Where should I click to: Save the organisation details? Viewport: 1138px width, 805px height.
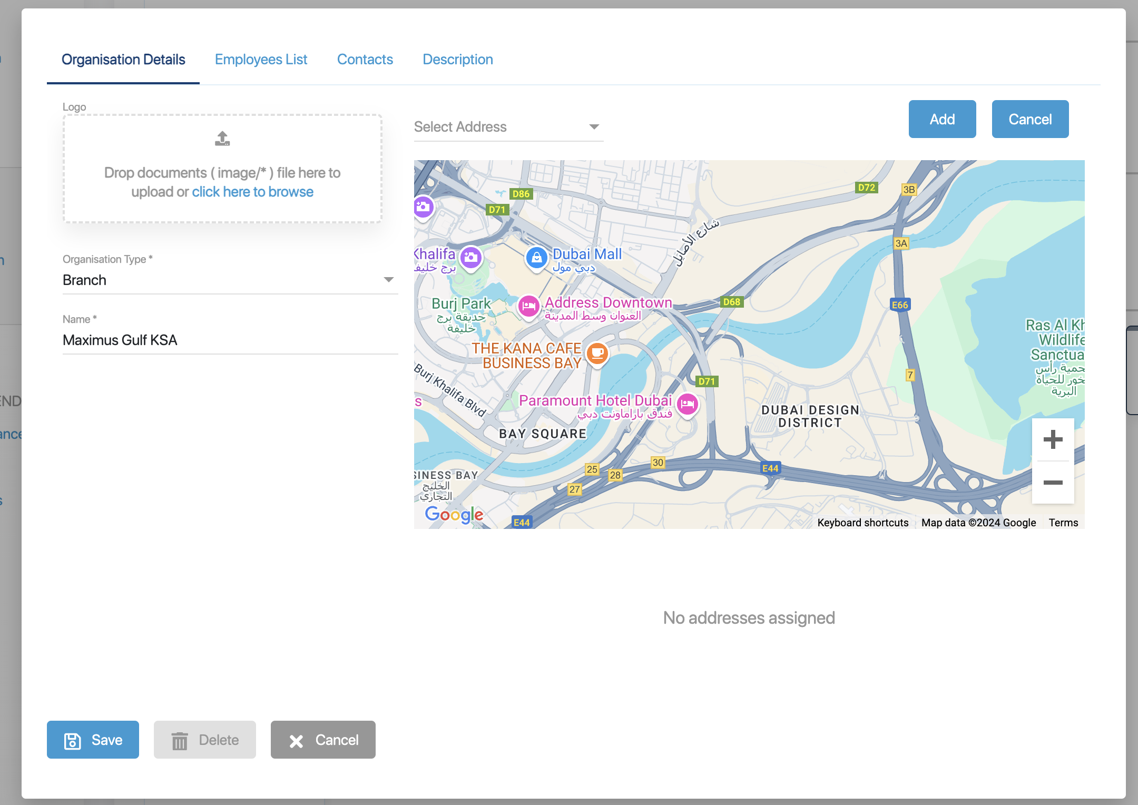pos(93,740)
